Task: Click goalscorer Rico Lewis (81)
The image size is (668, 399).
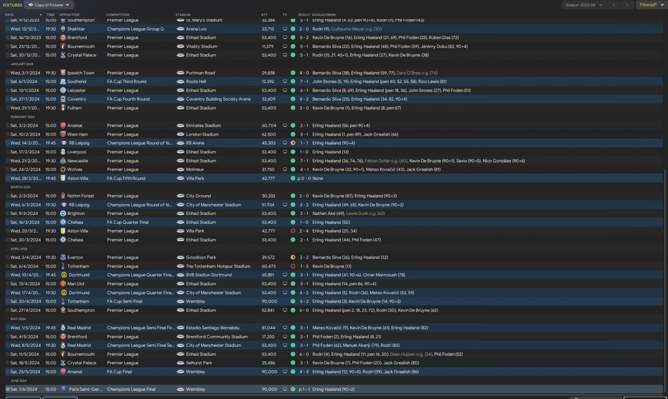Action: tap(431, 81)
